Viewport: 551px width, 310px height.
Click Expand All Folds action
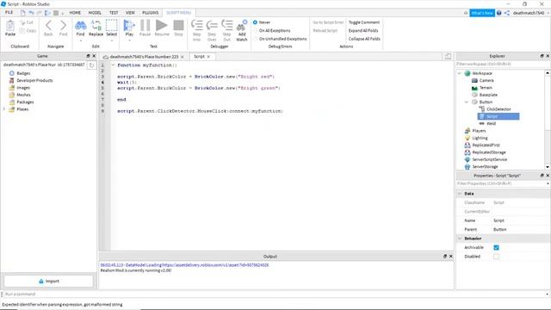[x=363, y=31]
